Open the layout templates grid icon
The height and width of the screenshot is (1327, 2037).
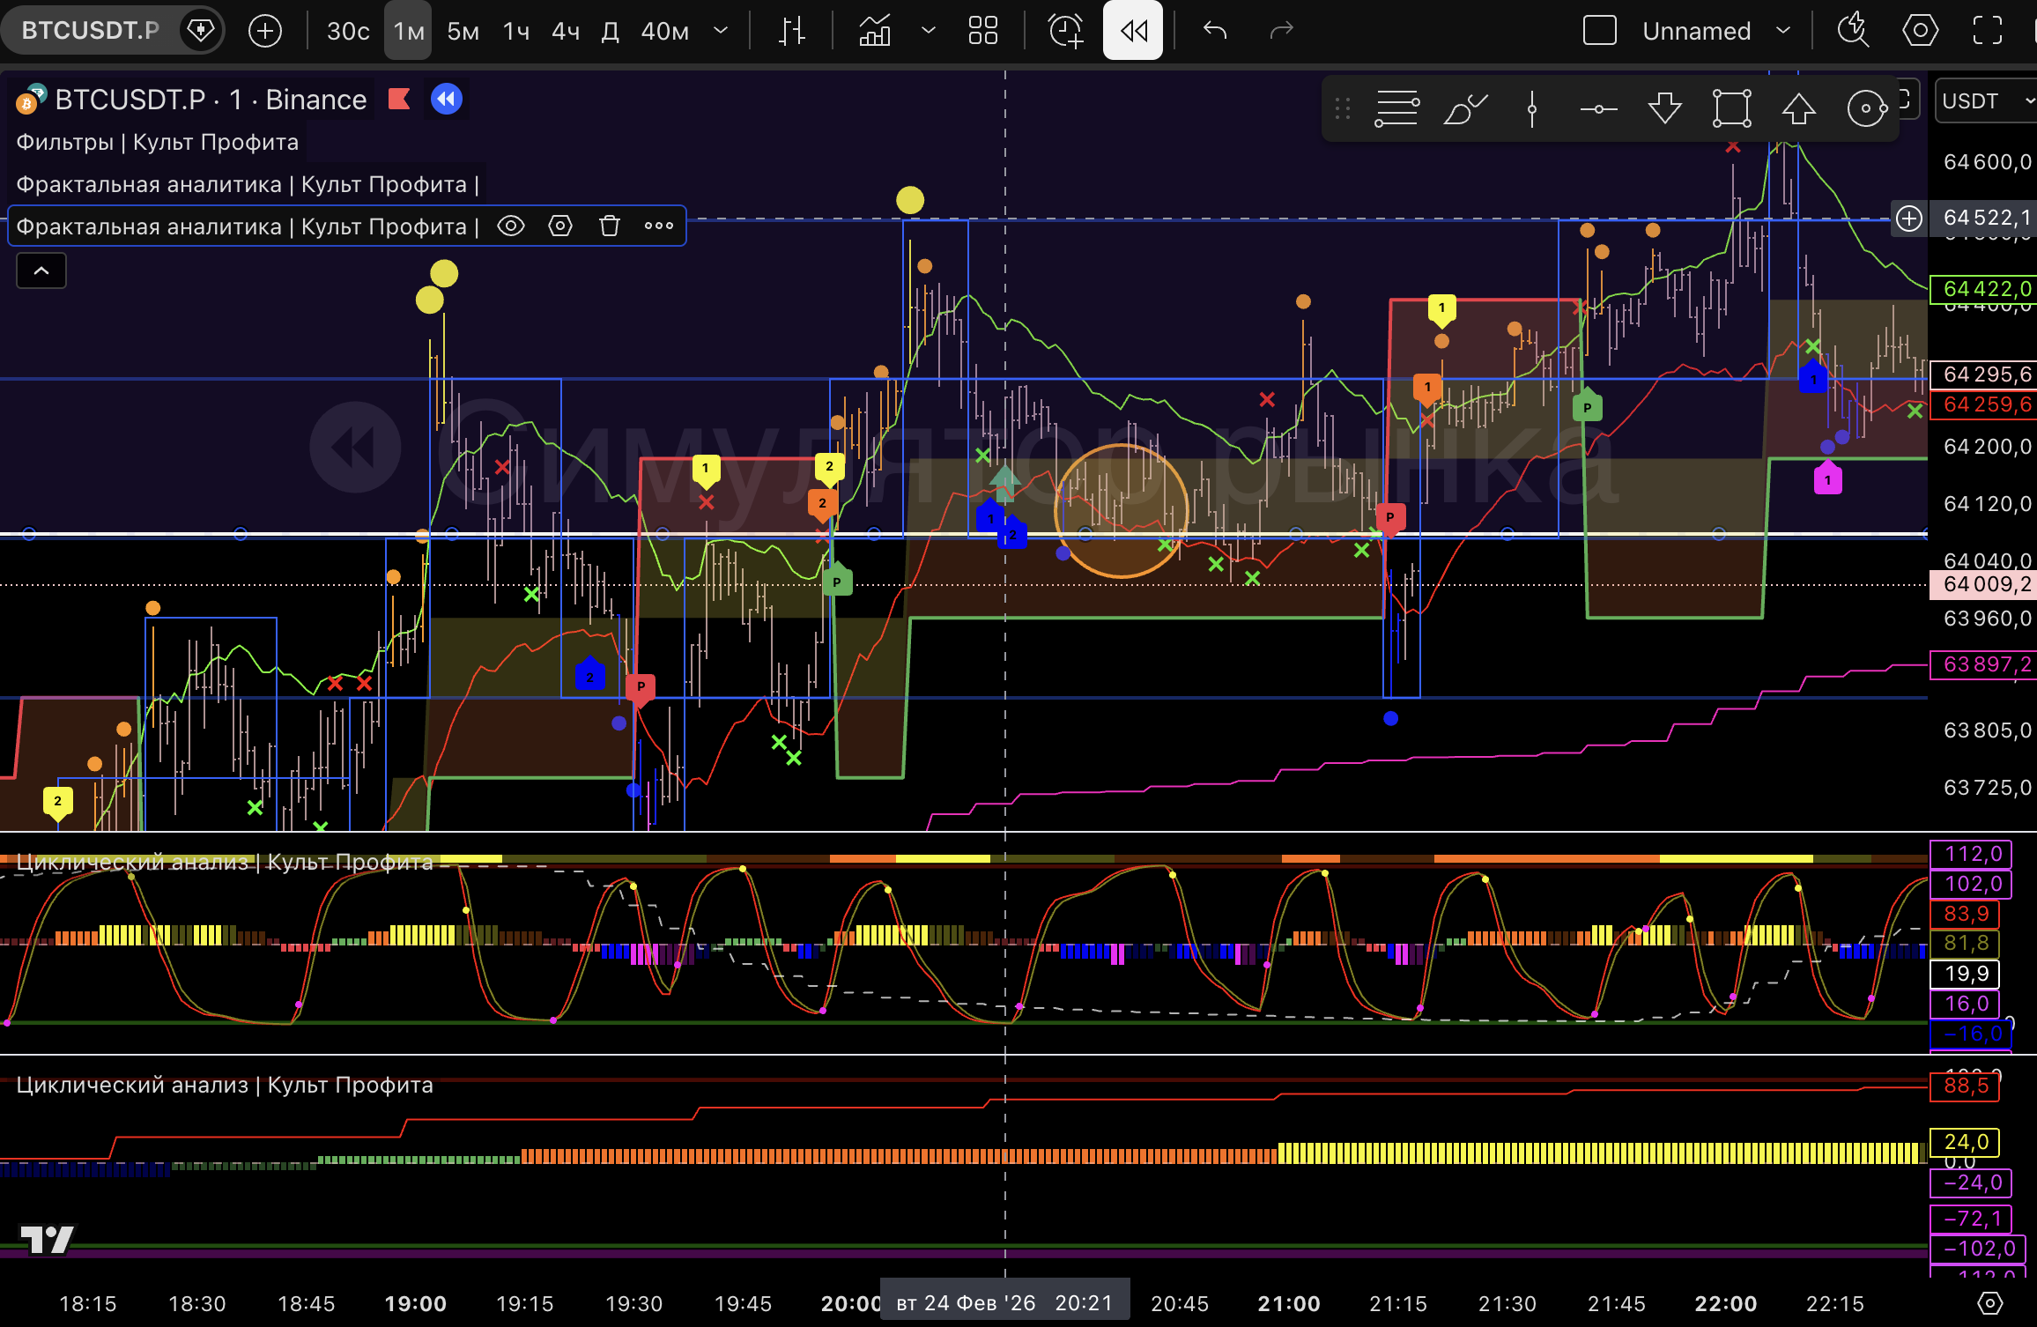click(x=982, y=31)
